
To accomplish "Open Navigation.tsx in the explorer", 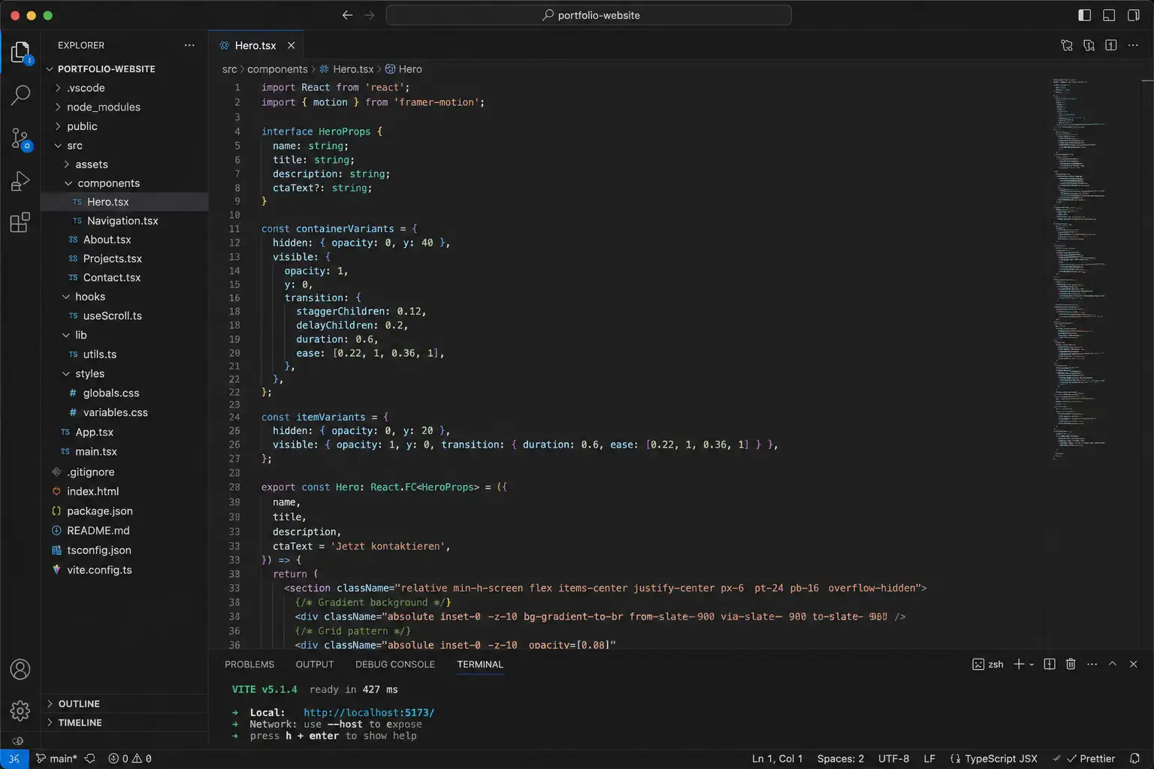I will (x=124, y=221).
